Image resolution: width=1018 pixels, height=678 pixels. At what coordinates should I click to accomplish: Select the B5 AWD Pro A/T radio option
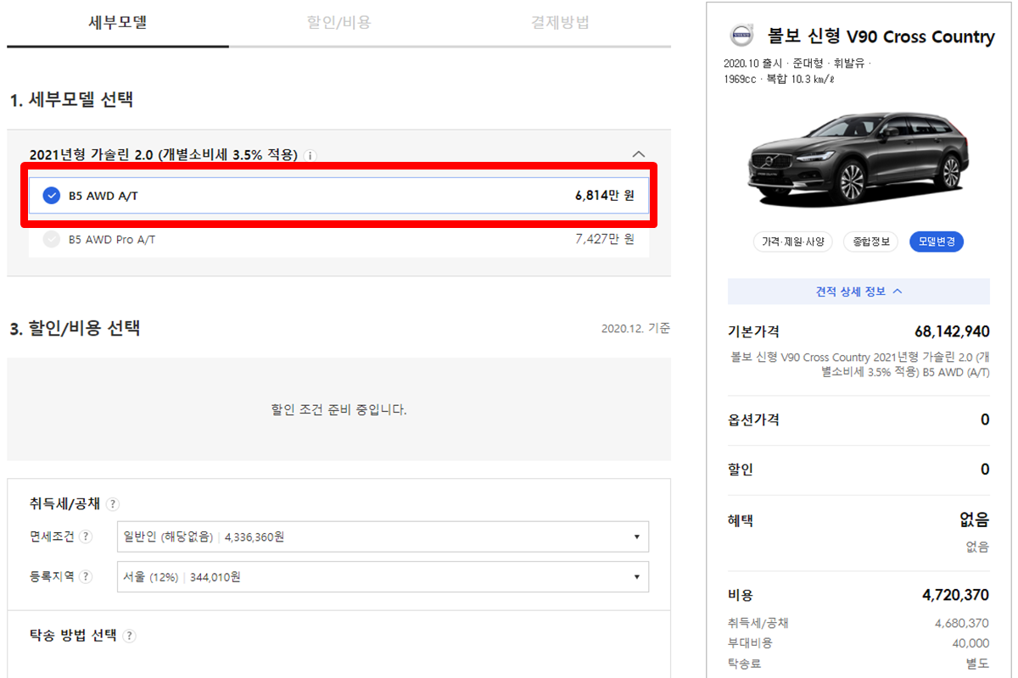(52, 240)
